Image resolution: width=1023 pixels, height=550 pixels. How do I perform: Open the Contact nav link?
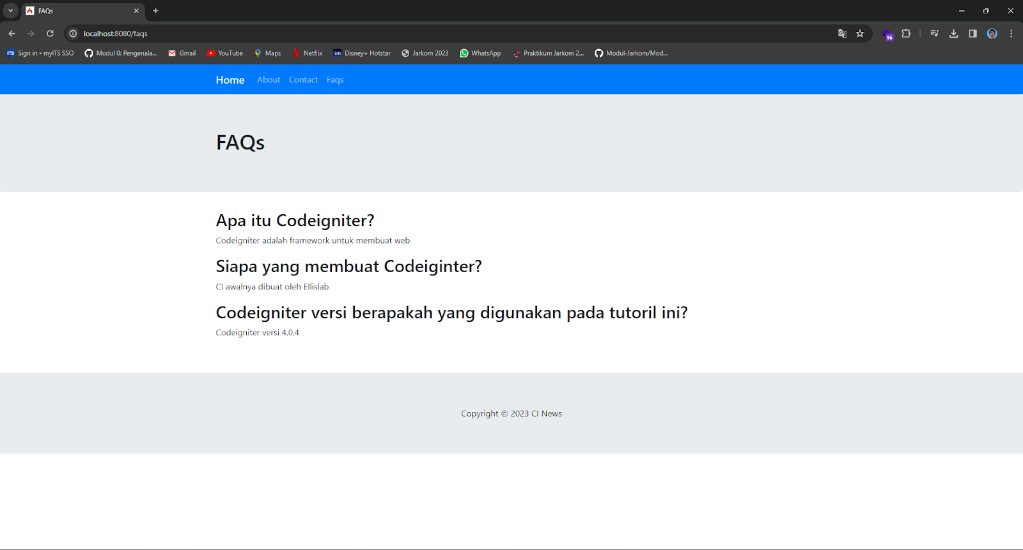(303, 80)
